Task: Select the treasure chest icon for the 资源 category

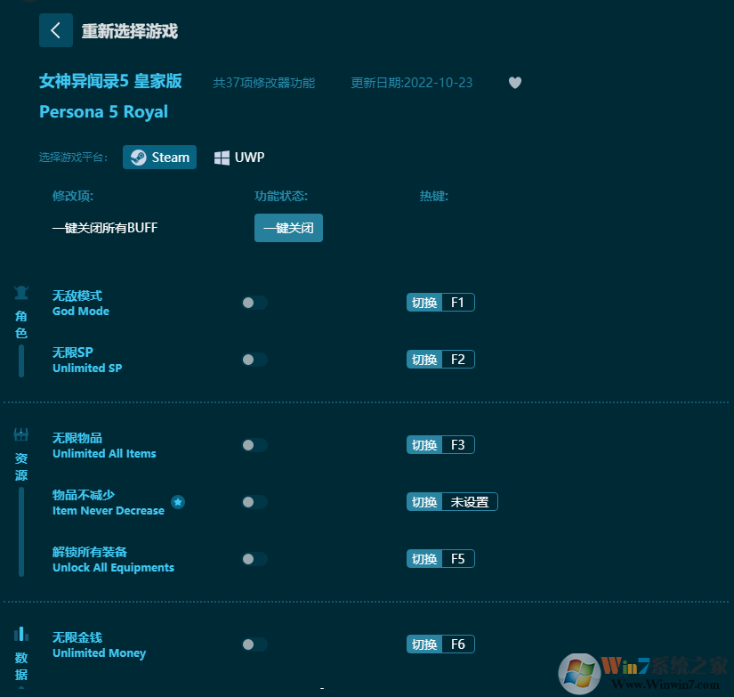Action: coord(20,434)
